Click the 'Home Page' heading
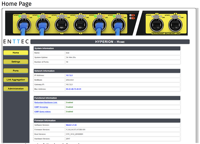This screenshot has width=200, height=144. point(16,4)
